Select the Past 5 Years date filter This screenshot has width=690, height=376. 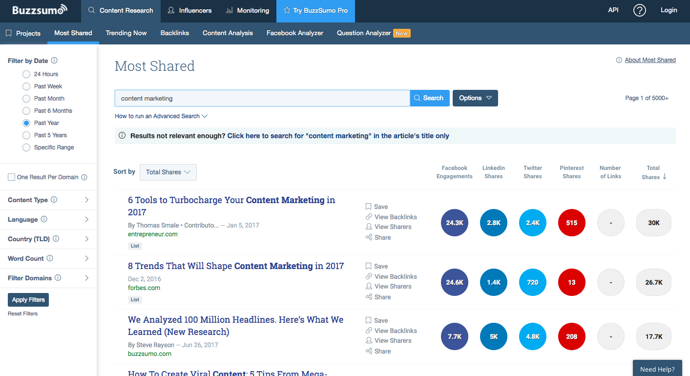26,135
